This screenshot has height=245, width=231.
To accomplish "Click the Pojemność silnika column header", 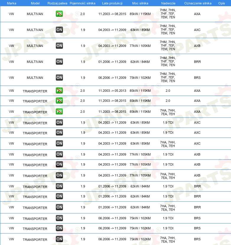I will pyautogui.click(x=82, y=3).
